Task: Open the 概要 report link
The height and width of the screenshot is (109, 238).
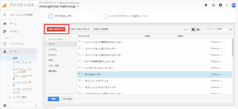Action: (15, 58)
